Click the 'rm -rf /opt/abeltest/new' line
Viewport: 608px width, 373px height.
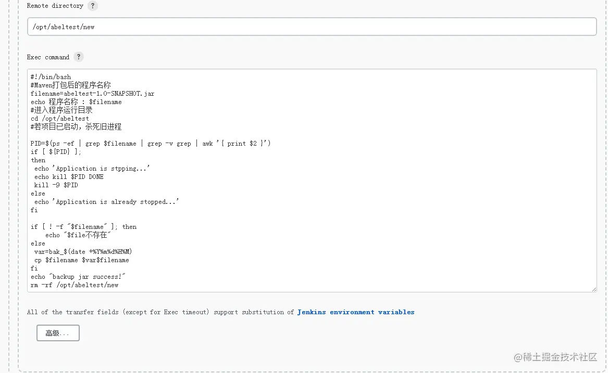[75, 285]
